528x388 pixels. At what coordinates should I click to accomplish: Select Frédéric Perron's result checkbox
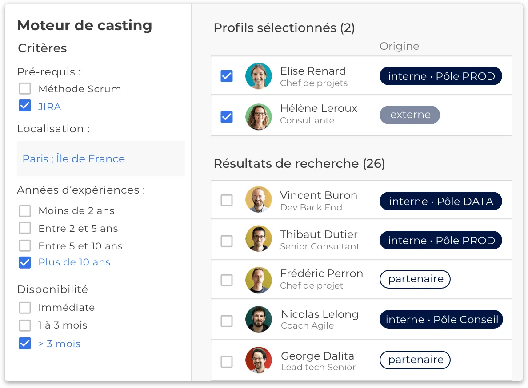click(x=227, y=280)
